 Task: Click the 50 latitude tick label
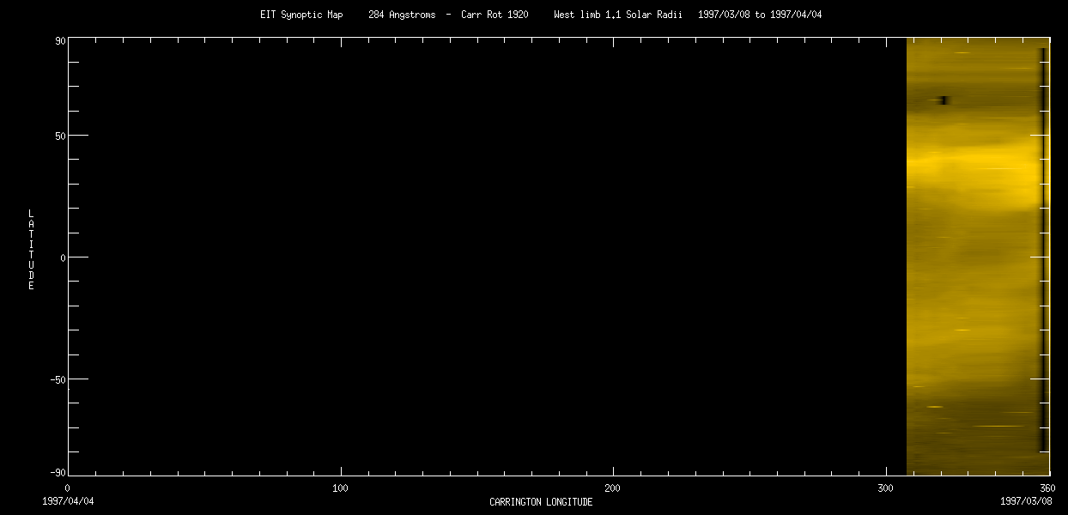[61, 136]
